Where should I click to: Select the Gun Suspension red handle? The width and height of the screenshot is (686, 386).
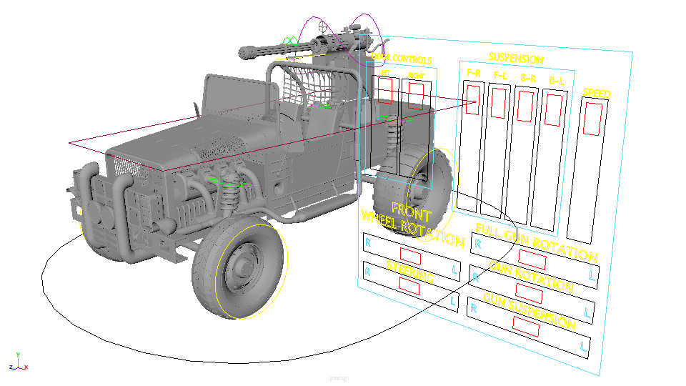coord(527,327)
